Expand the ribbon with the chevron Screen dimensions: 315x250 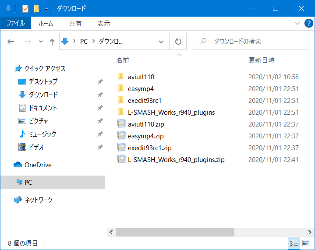click(297, 23)
